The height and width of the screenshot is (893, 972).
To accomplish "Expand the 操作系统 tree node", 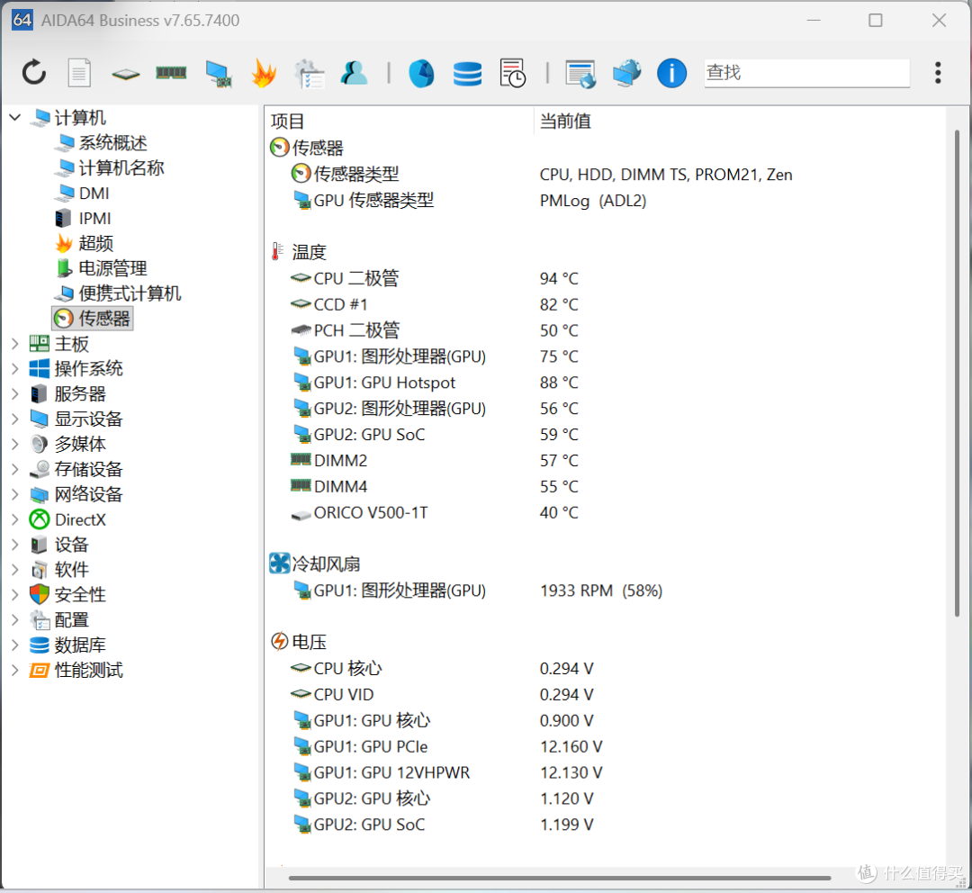I will coord(15,369).
